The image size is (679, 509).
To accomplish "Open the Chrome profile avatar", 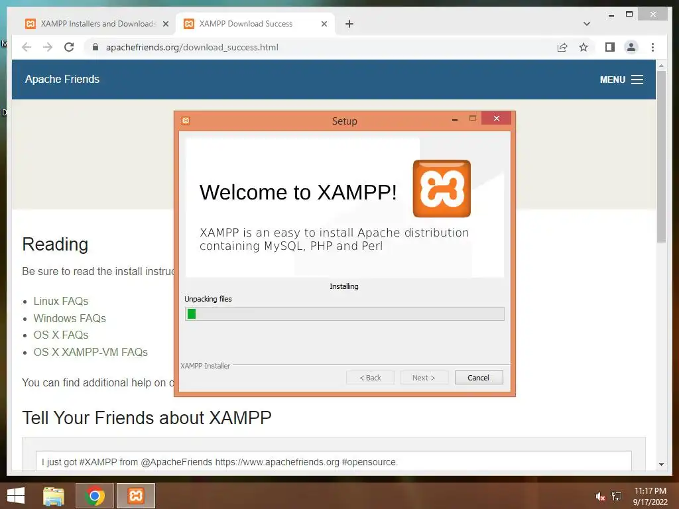I will click(631, 47).
